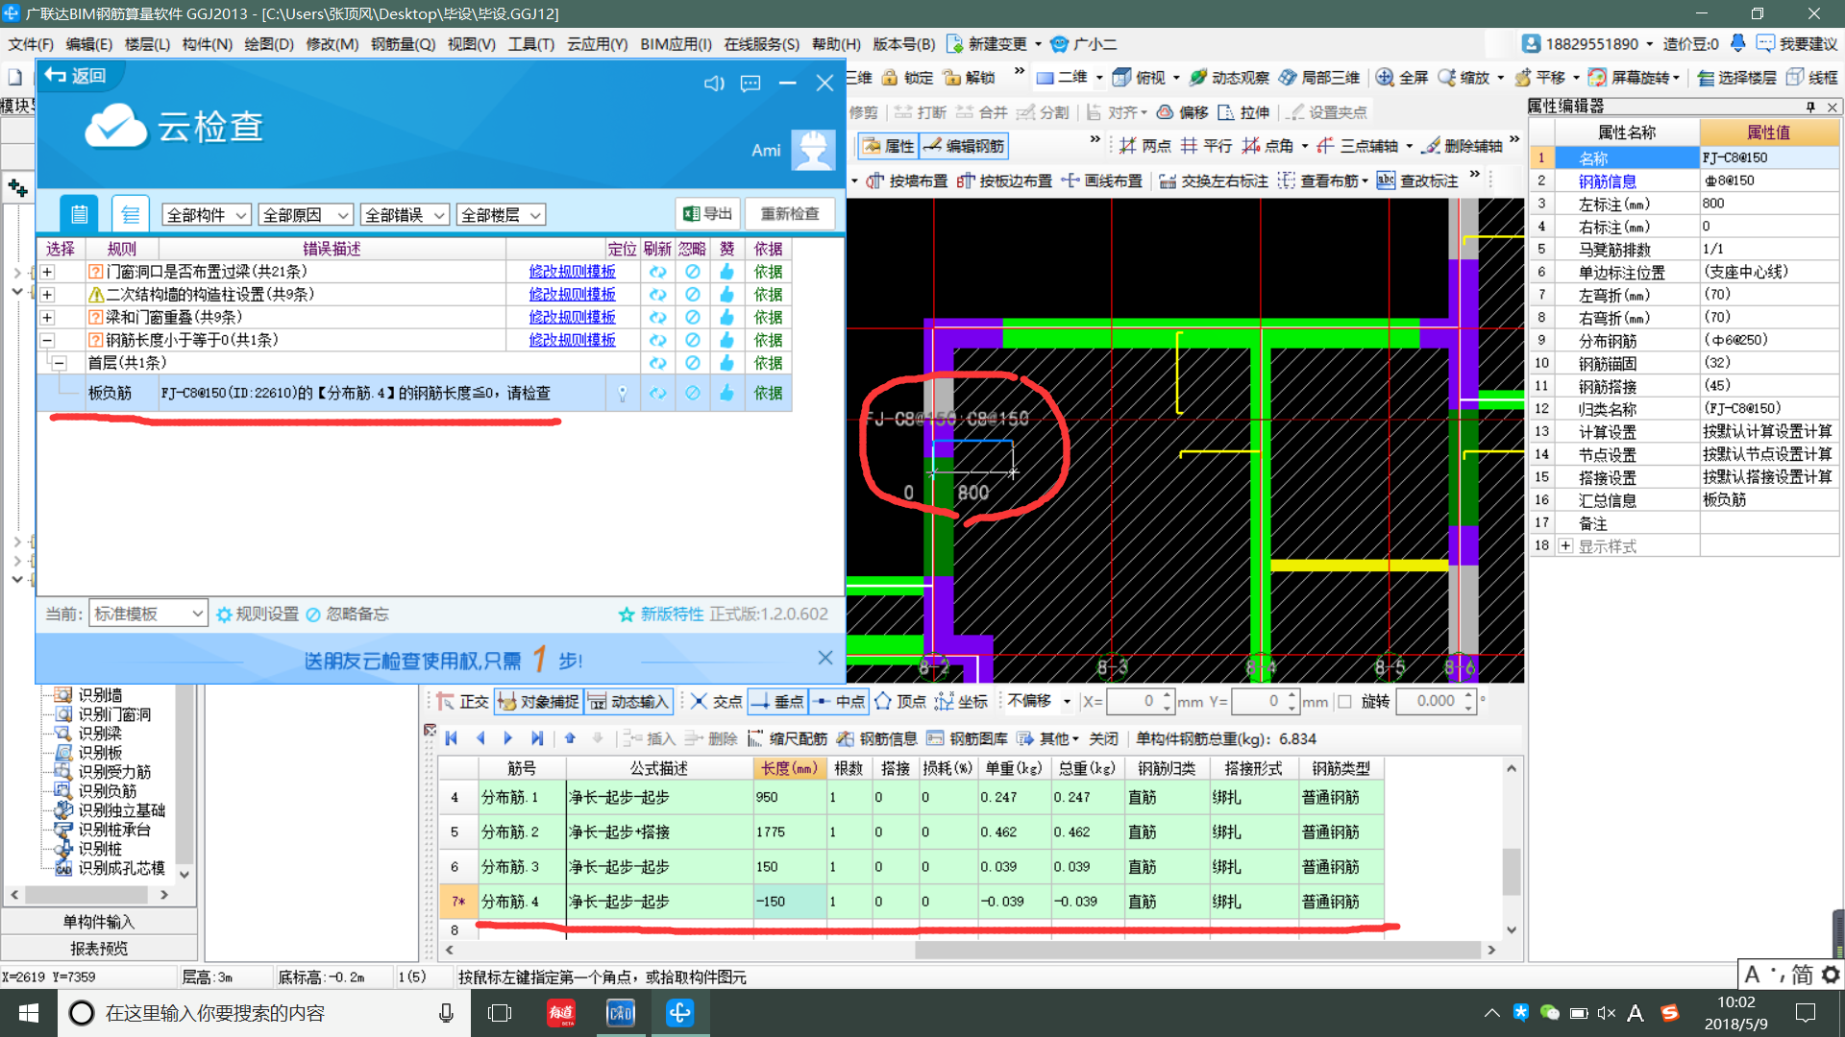Toggle 坐标 coordinate snap
The width and height of the screenshot is (1845, 1037).
[x=961, y=702]
